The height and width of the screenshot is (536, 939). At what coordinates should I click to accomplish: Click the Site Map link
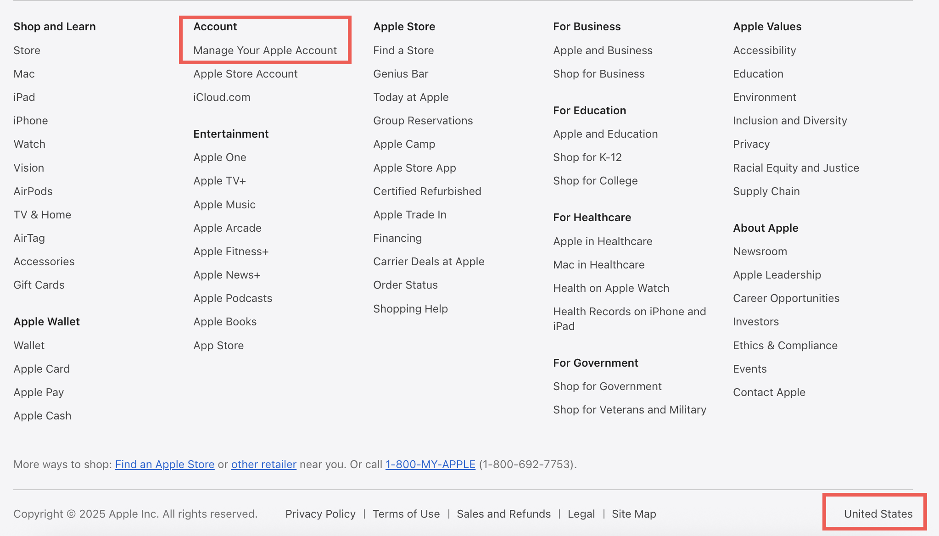633,514
